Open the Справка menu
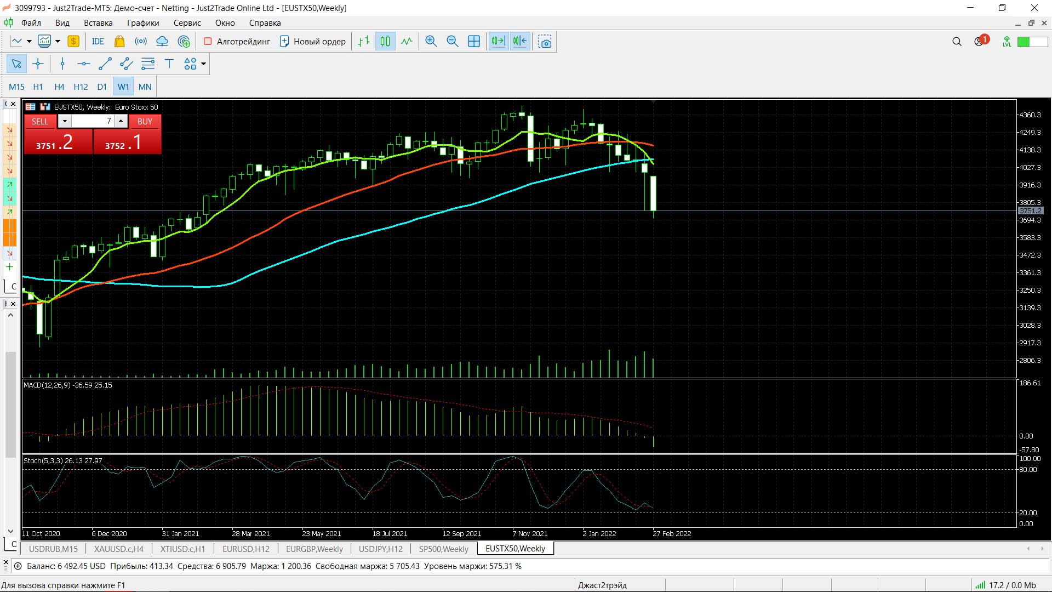This screenshot has height=592, width=1052. point(265,23)
